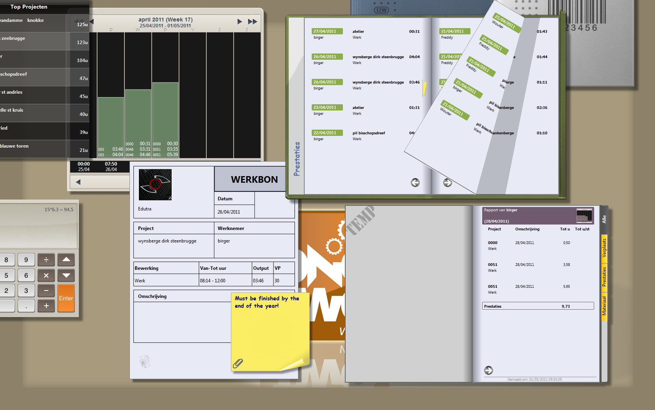Turn to previous page in Prestaties book
655x410 pixels.
pyautogui.click(x=415, y=183)
